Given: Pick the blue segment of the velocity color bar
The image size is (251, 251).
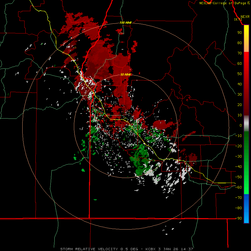Looking at the screenshot, I should point(246,209).
